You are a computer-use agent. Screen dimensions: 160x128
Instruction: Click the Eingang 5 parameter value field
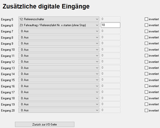click(x=110, y=19)
